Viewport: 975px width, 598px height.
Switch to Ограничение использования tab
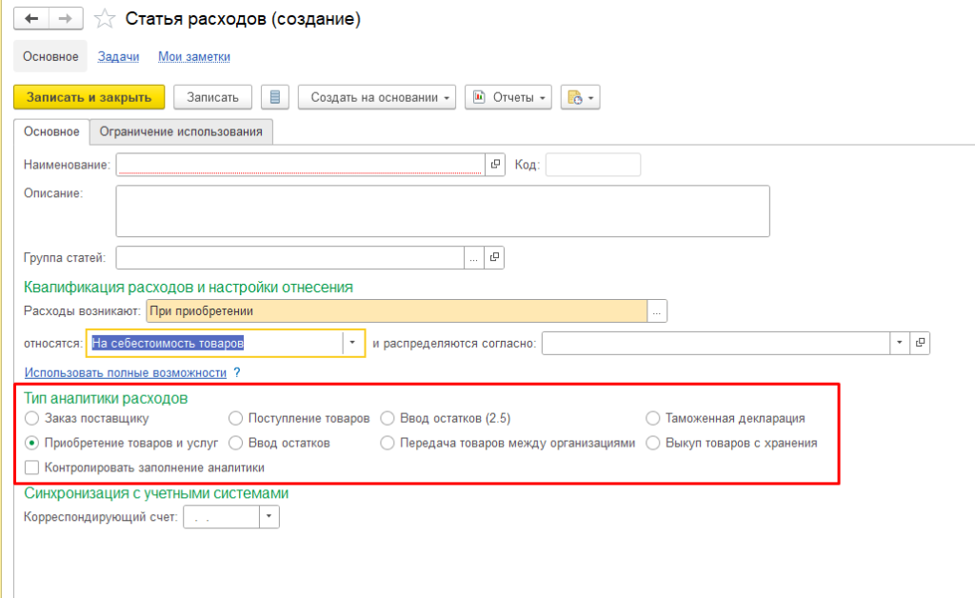(x=181, y=131)
